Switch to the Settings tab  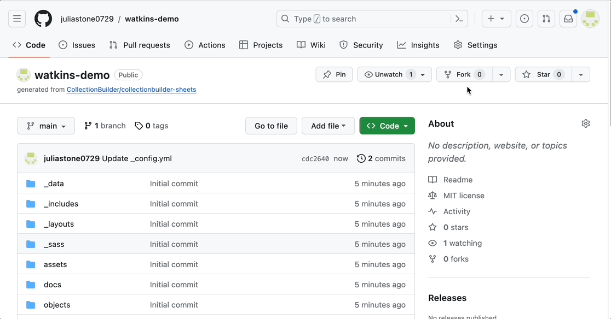pos(475,45)
